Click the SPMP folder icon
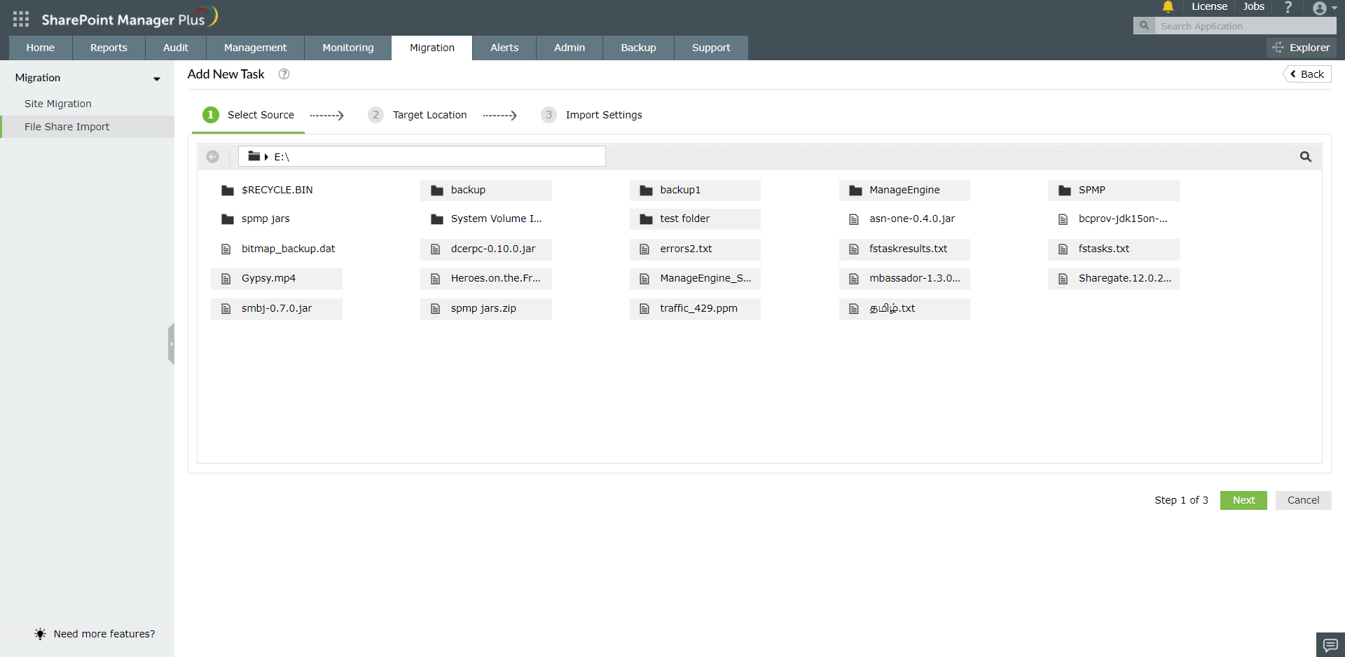 (x=1065, y=191)
